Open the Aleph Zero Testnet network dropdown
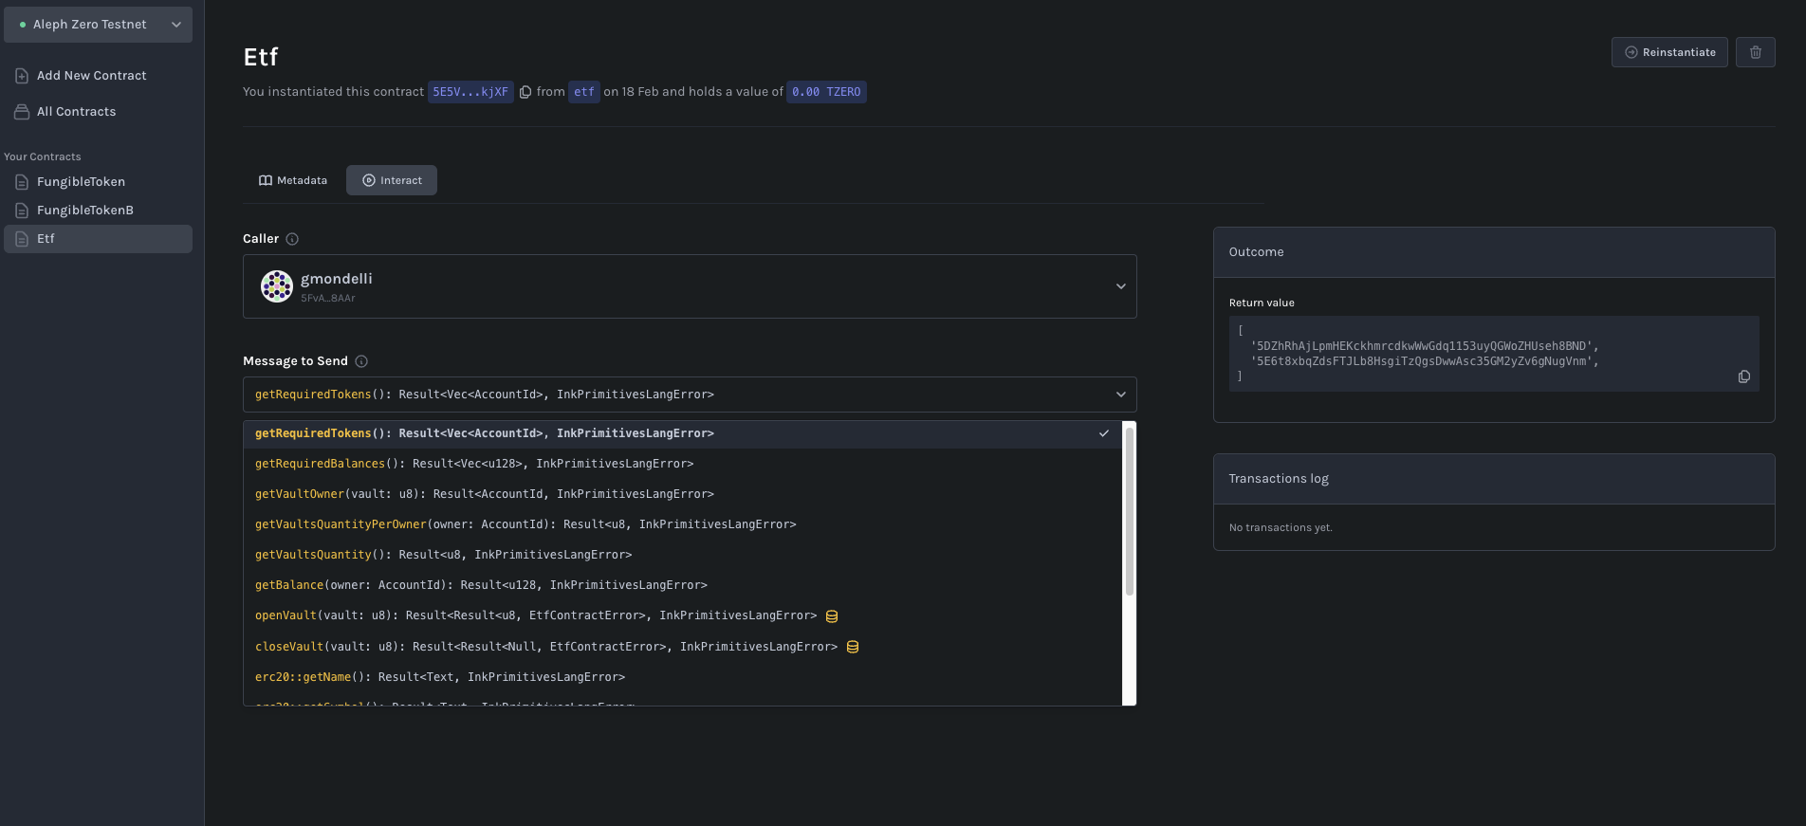1806x826 pixels. tap(98, 25)
